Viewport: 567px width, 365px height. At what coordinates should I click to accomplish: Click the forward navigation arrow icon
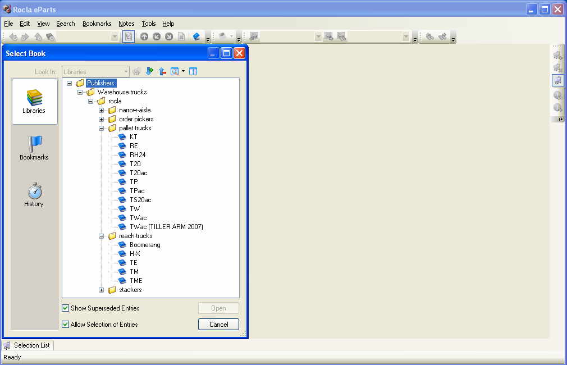tap(25, 36)
